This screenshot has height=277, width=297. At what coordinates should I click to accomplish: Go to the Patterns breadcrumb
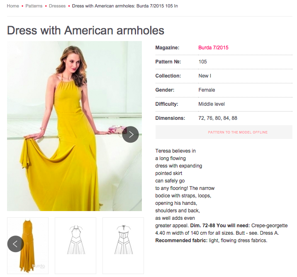click(34, 6)
